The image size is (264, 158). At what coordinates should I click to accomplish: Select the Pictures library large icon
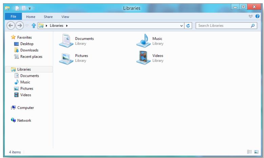click(66, 58)
